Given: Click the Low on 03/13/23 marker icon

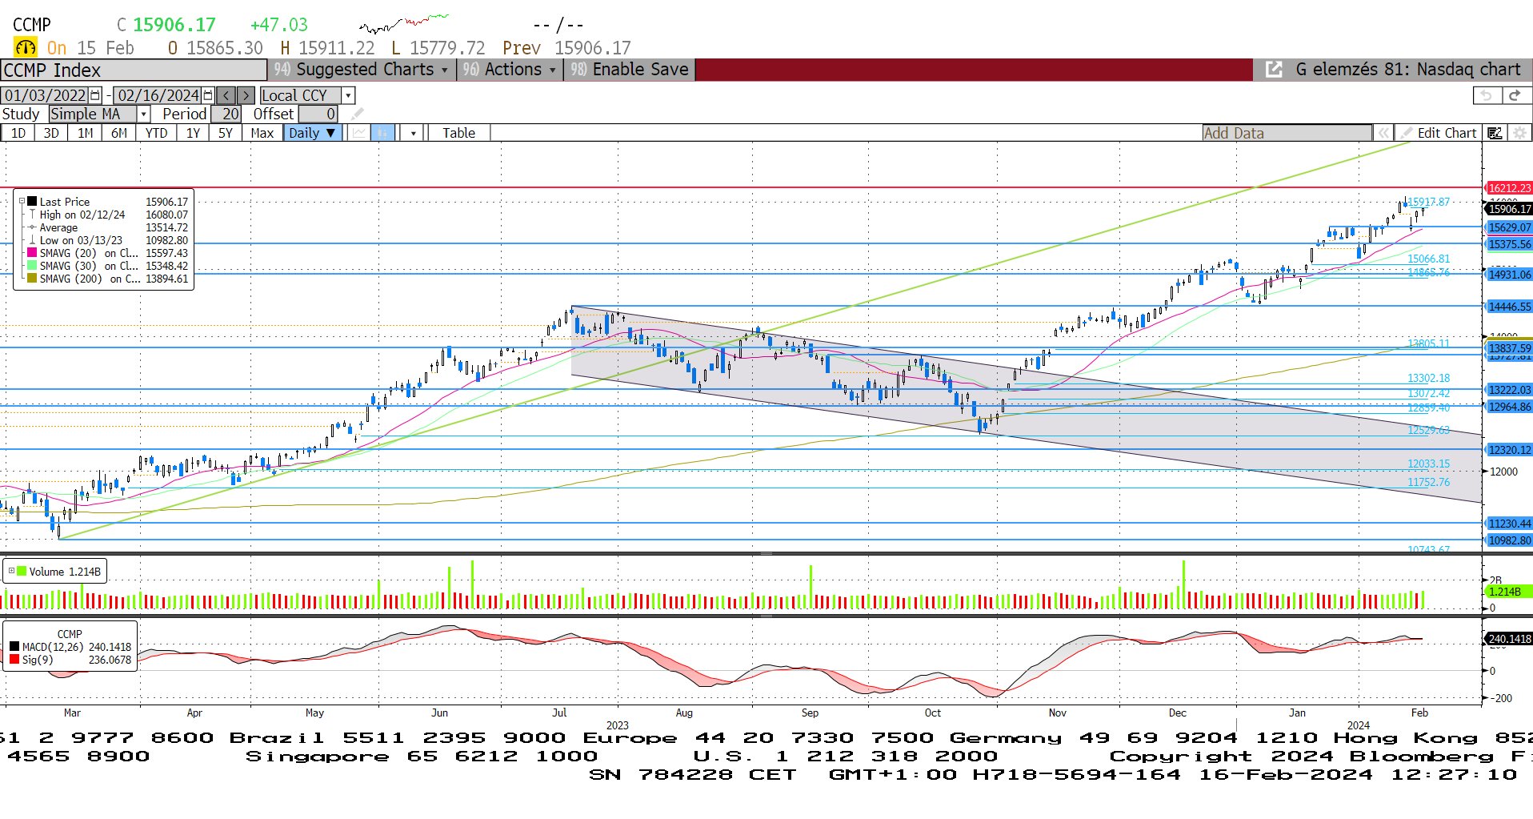Looking at the screenshot, I should click(32, 240).
